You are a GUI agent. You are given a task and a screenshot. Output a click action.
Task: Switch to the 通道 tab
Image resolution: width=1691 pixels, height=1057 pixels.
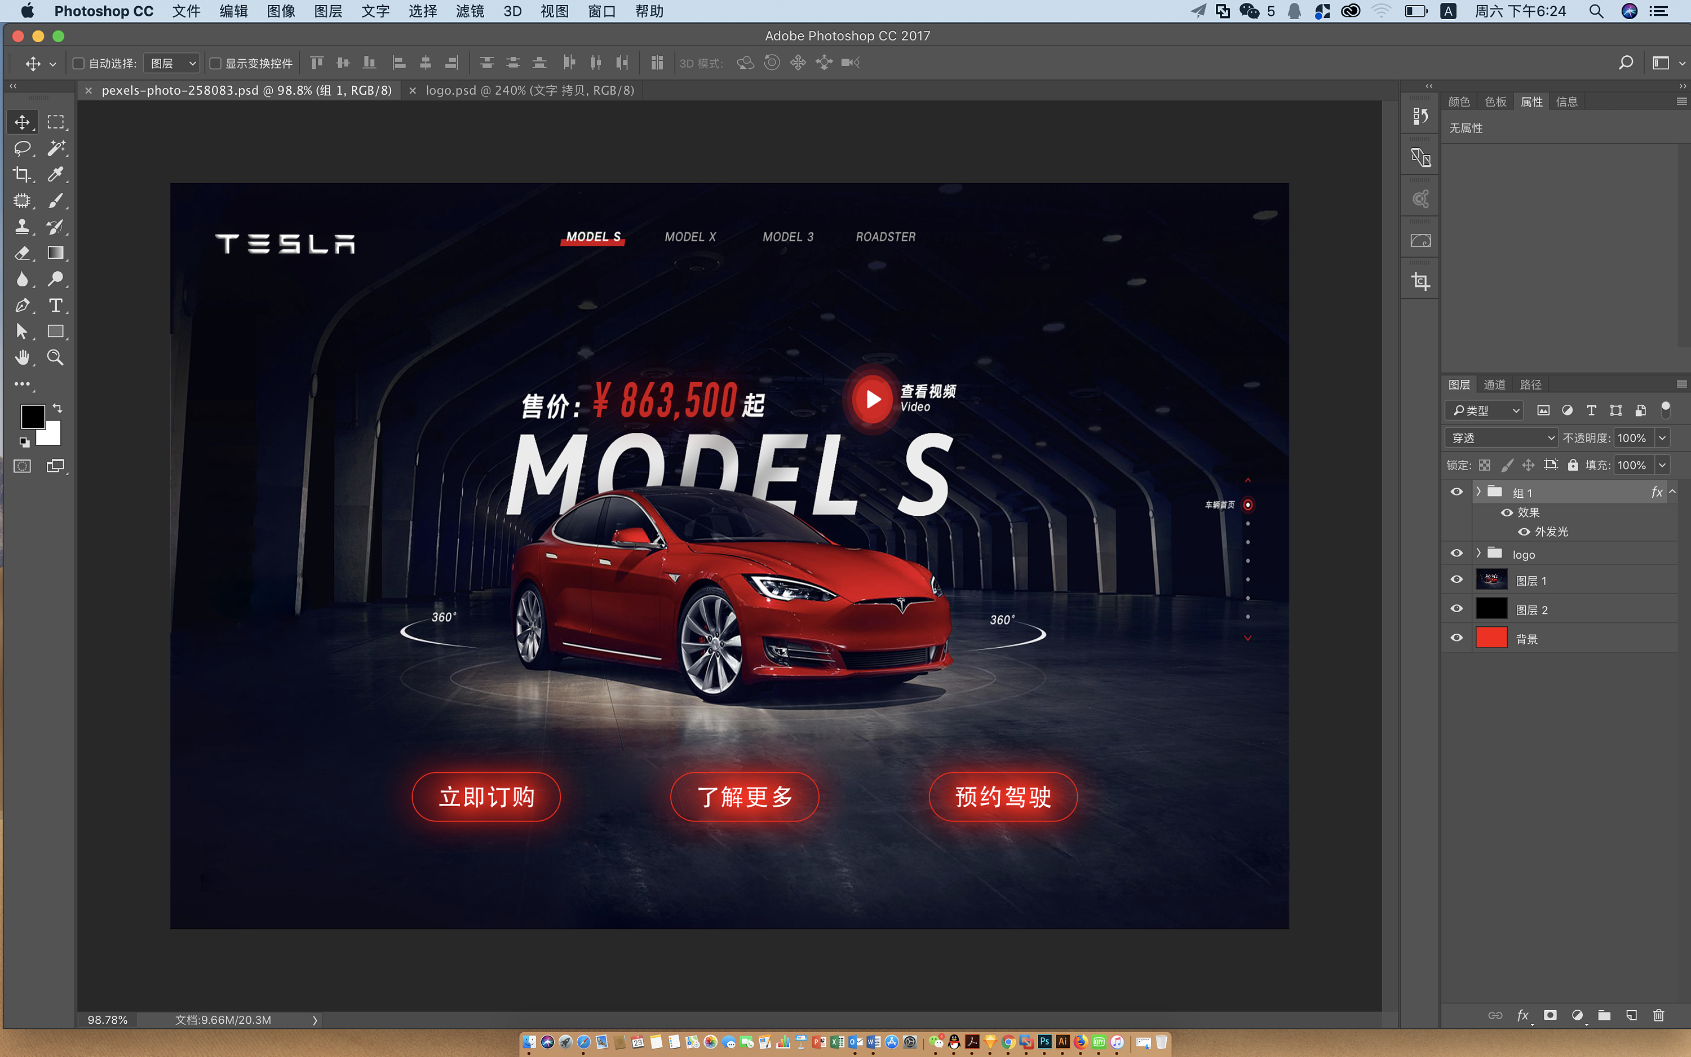click(1495, 384)
